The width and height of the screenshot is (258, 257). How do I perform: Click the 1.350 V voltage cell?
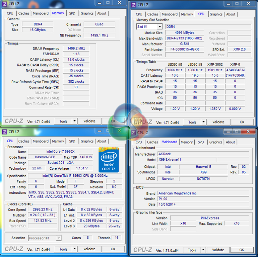click(x=215, y=109)
